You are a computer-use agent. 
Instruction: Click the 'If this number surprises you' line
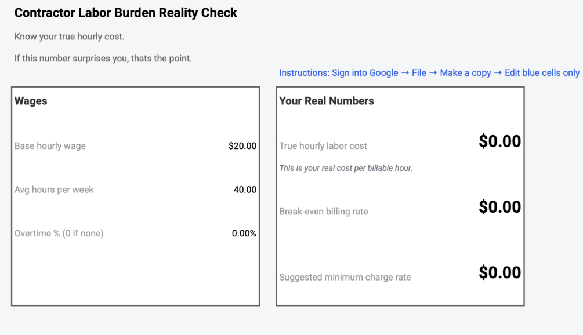click(103, 59)
